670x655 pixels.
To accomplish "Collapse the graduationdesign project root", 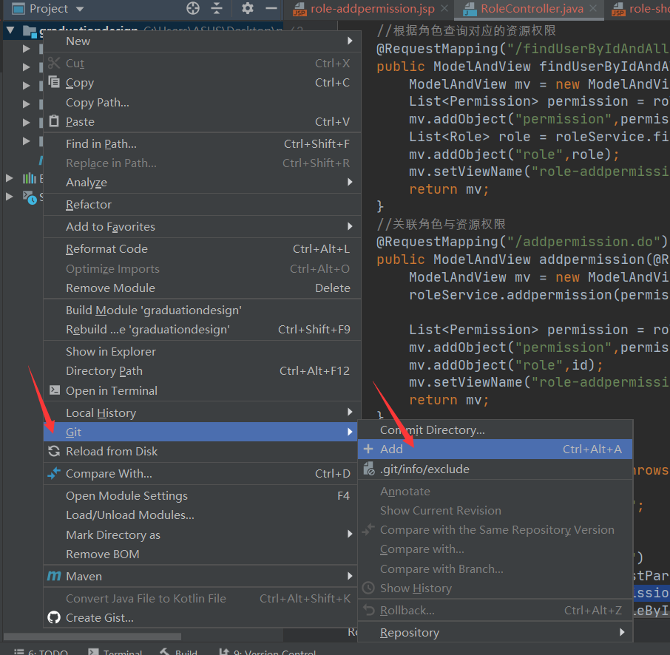I will 10,30.
